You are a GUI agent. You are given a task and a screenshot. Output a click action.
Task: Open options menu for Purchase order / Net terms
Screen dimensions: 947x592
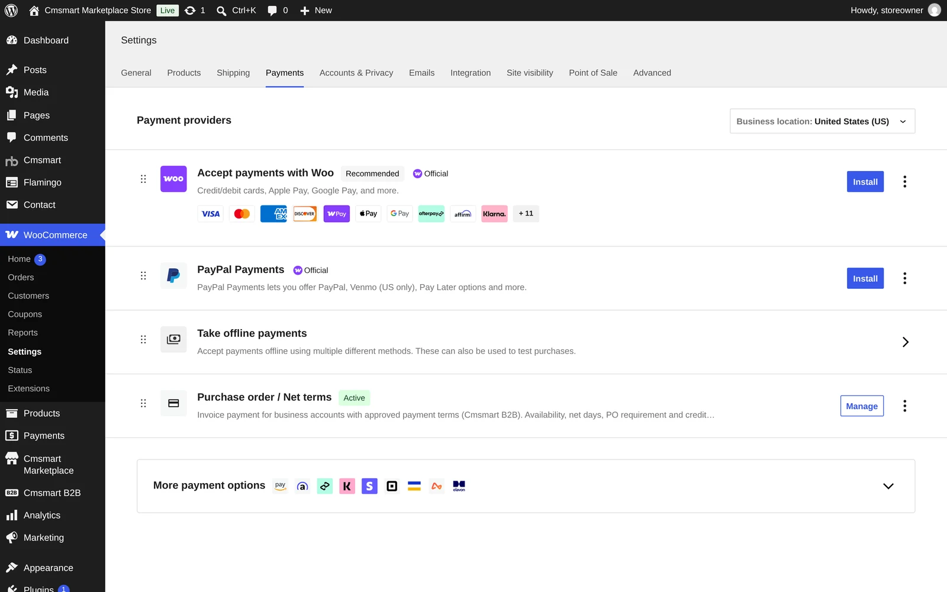(904, 406)
